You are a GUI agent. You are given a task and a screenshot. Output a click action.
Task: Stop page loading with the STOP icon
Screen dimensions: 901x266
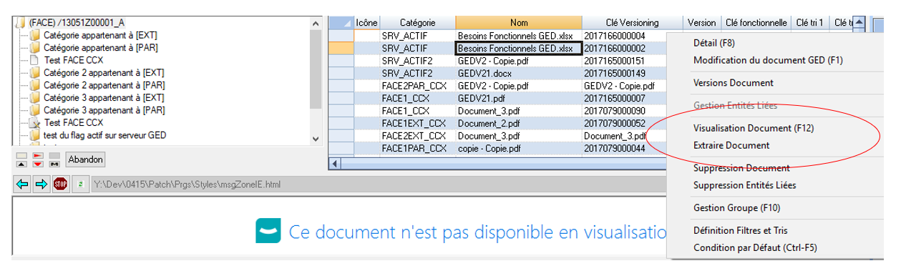coord(61,184)
